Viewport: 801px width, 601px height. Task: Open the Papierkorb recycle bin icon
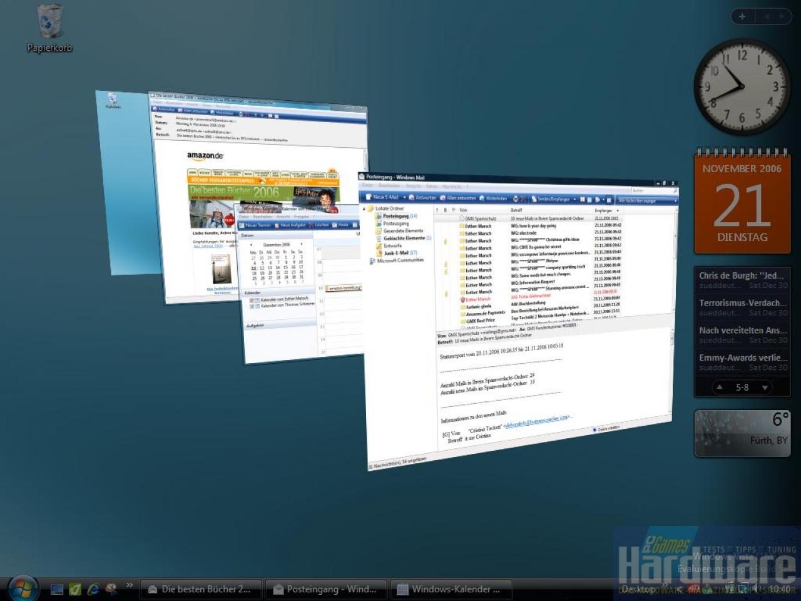coord(49,28)
